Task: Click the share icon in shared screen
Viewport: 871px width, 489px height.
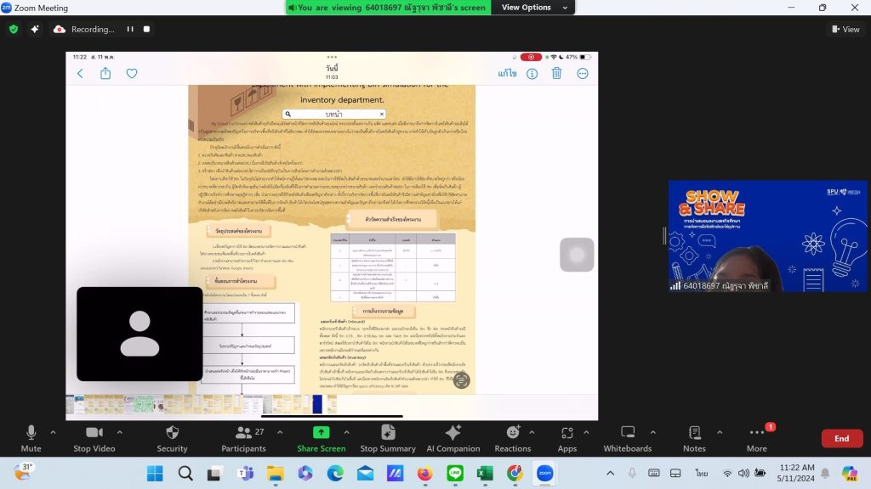Action: click(105, 73)
